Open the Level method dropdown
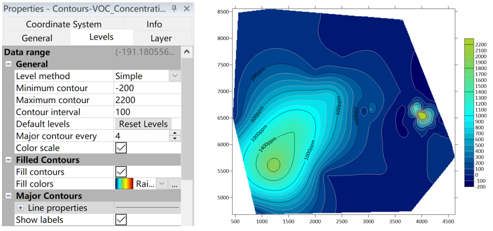 coord(175,76)
